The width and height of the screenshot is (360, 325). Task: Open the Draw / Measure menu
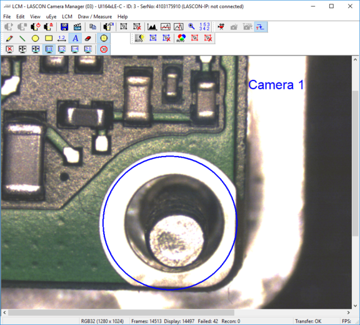coord(95,17)
